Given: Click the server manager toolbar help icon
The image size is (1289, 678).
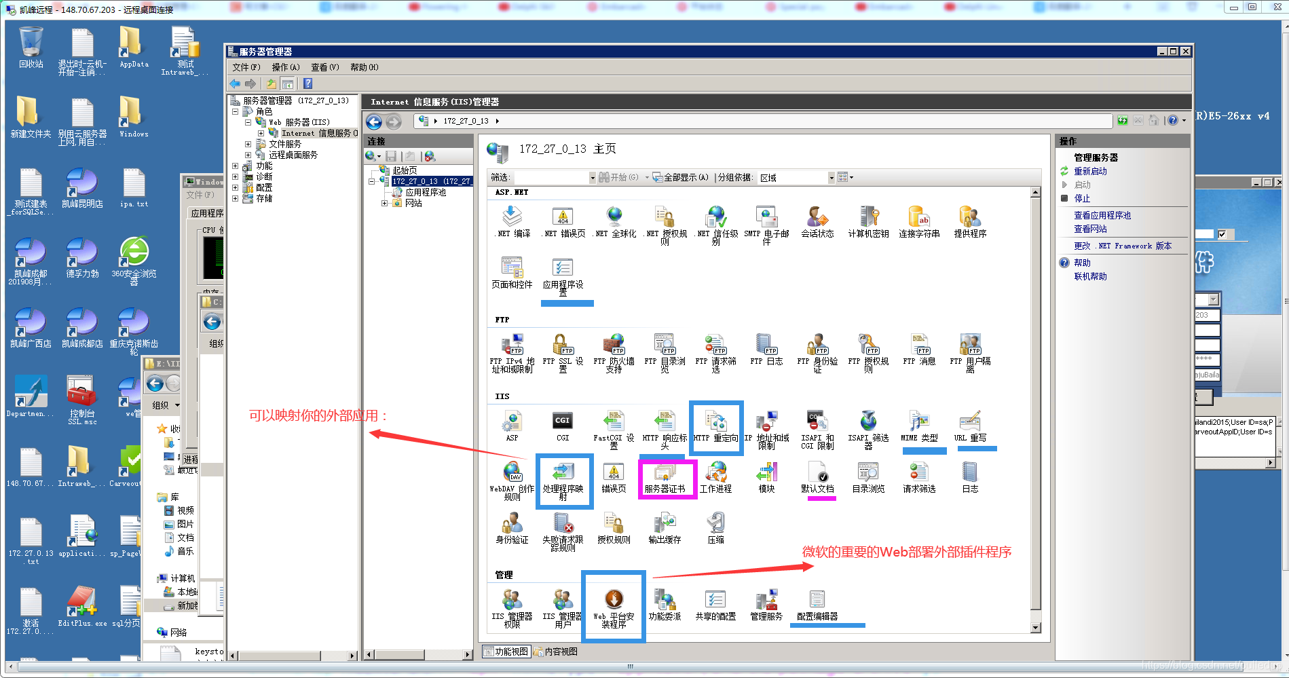Looking at the screenshot, I should [x=307, y=83].
